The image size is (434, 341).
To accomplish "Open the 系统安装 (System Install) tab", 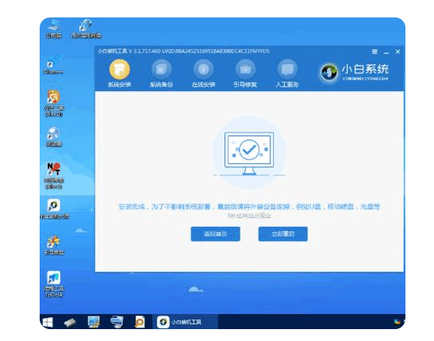I will (120, 74).
